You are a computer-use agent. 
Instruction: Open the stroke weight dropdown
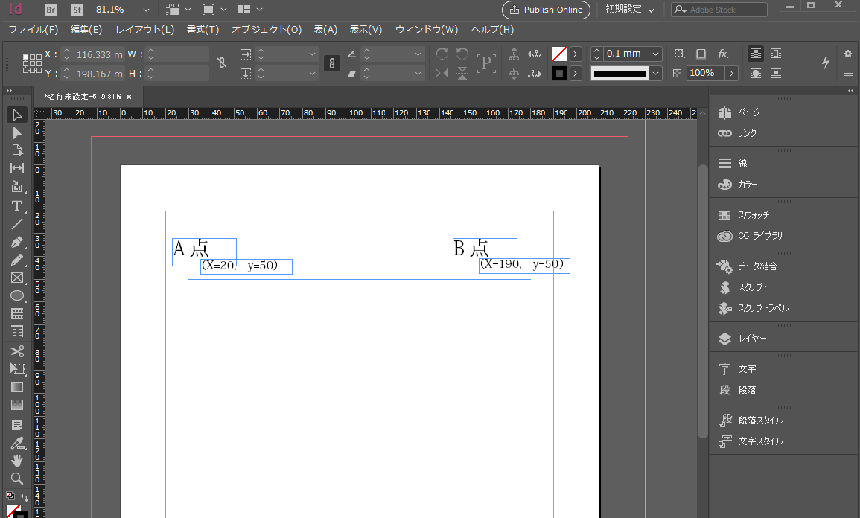(x=655, y=54)
